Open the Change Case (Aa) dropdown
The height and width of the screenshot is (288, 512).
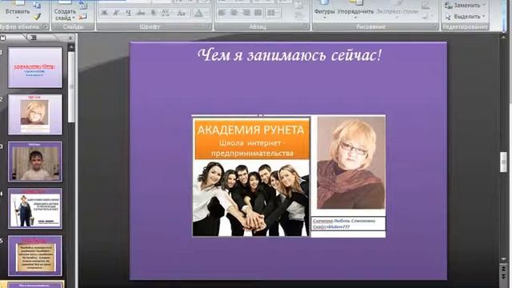[181, 13]
